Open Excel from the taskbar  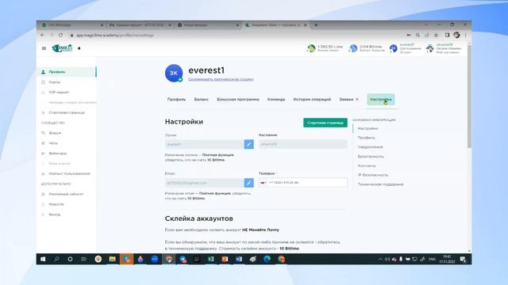pos(210,259)
